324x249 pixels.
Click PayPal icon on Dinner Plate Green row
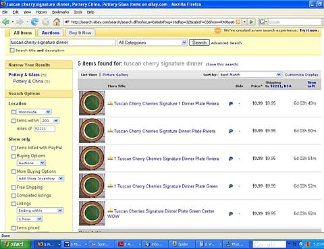click(x=231, y=186)
